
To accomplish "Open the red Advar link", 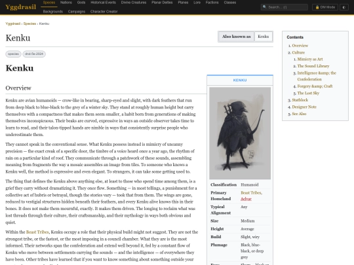I will pos(246,199).
